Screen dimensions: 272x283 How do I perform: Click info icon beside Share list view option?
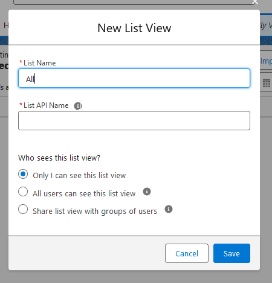click(169, 209)
